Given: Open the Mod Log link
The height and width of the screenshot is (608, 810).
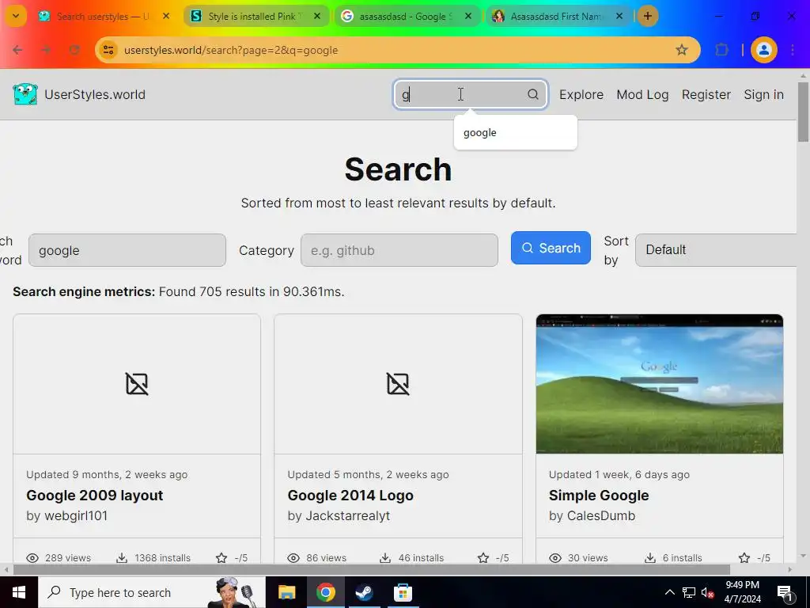Looking at the screenshot, I should (642, 95).
